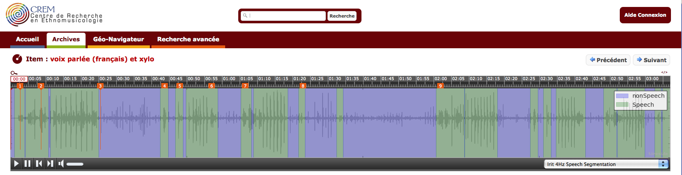Open the embed code icon above timeline
The width and height of the screenshot is (682, 175).
click(x=664, y=72)
